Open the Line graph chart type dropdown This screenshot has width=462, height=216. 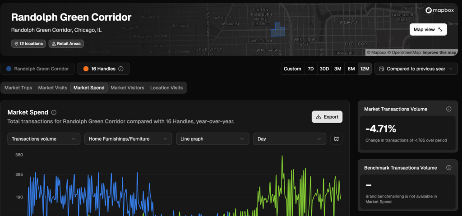[213, 139]
